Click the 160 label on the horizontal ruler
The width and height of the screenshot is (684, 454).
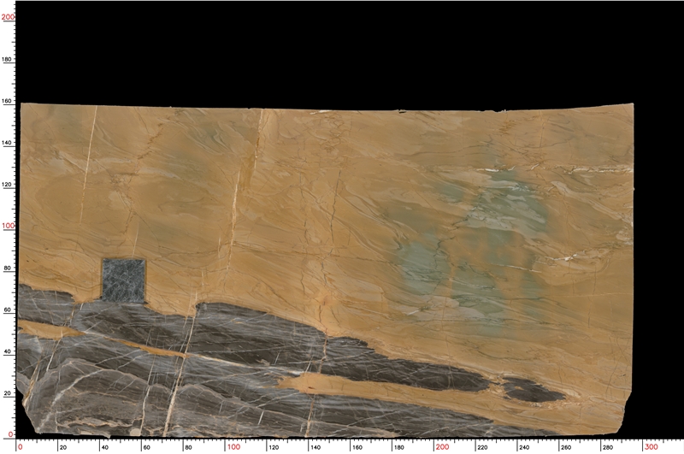click(x=359, y=446)
